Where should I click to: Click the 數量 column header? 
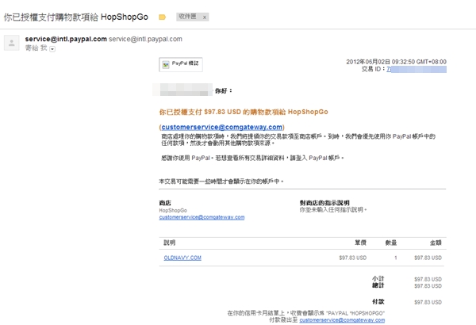(390, 243)
